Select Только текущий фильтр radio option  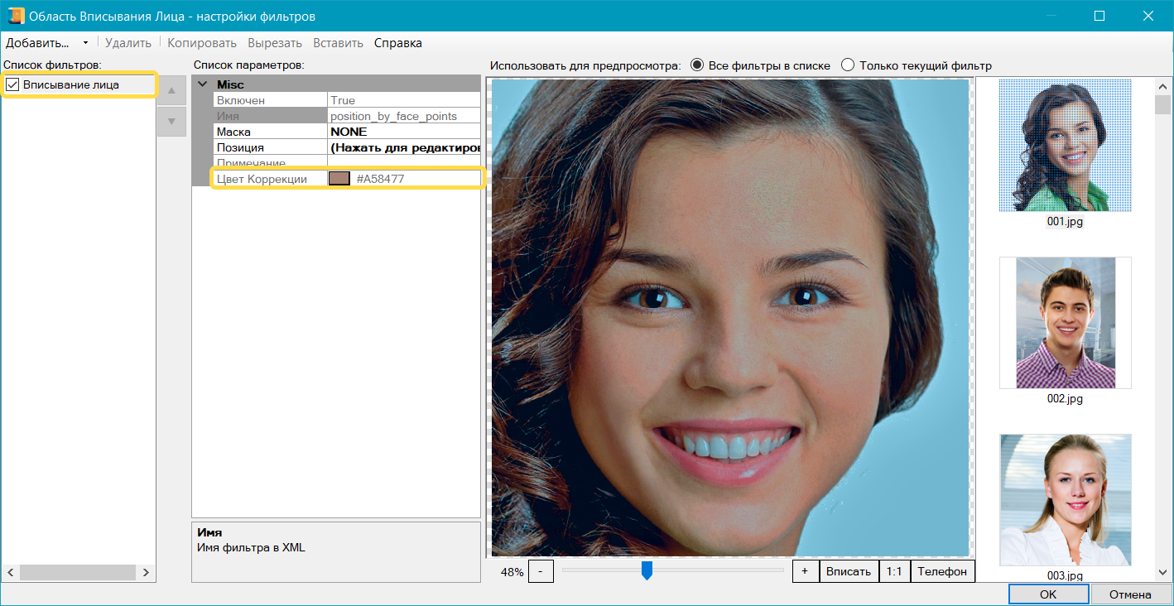click(x=848, y=65)
